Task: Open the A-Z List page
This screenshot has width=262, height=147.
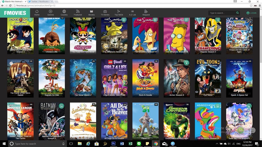Action: [132, 13]
